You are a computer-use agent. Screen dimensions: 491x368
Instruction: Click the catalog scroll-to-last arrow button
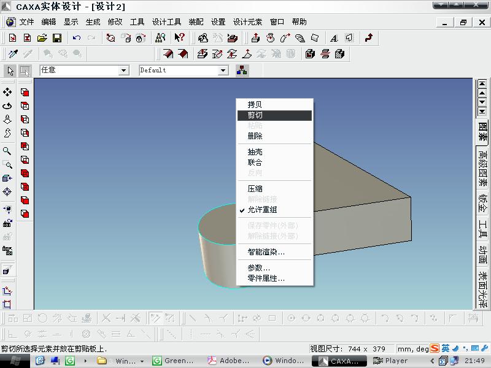pos(482,112)
